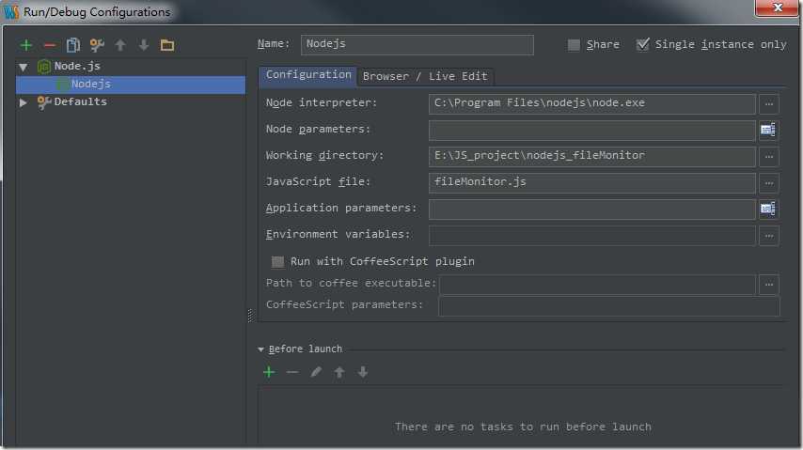Create new folder for configurations

(x=167, y=45)
